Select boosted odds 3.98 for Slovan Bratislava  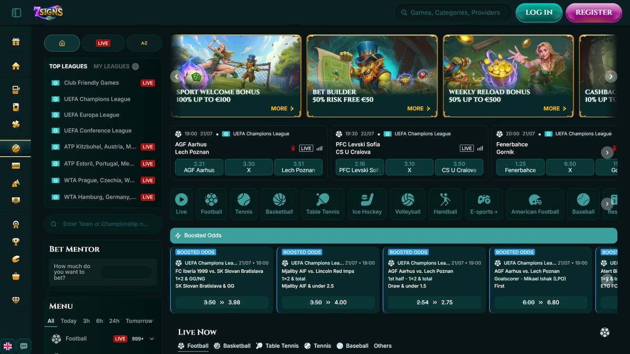pos(222,303)
